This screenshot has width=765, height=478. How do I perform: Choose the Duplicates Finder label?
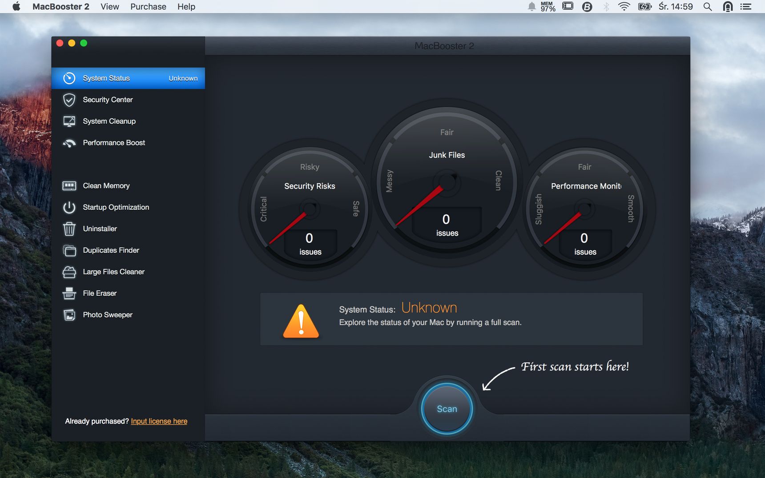(x=111, y=250)
